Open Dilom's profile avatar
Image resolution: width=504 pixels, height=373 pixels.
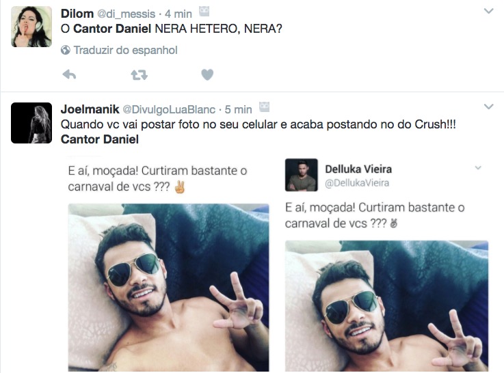coord(31,27)
